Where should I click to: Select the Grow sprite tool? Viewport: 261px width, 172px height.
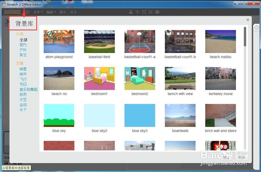coord(144,12)
